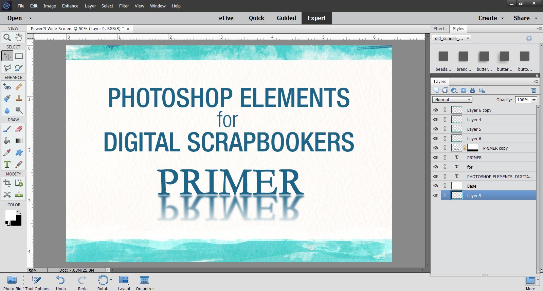This screenshot has width=543, height=291.
Task: Create a new layer in Layers panel
Action: [436, 90]
